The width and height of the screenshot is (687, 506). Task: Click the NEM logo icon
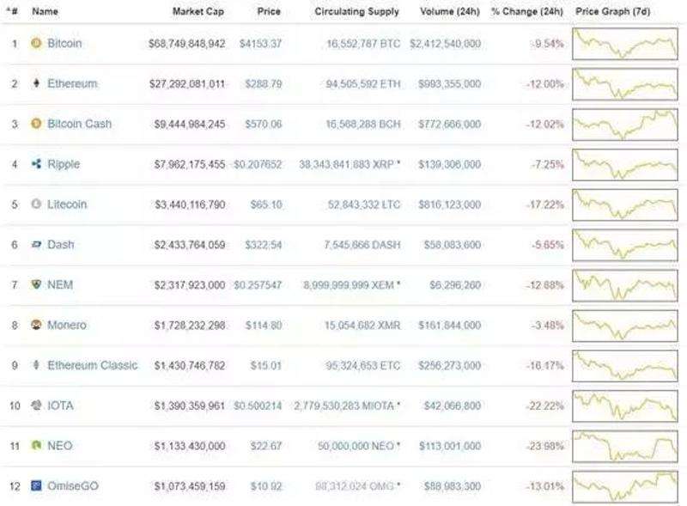tap(36, 284)
